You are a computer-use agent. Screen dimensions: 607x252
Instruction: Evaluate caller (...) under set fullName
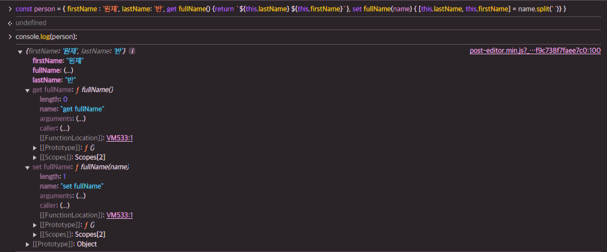point(65,206)
